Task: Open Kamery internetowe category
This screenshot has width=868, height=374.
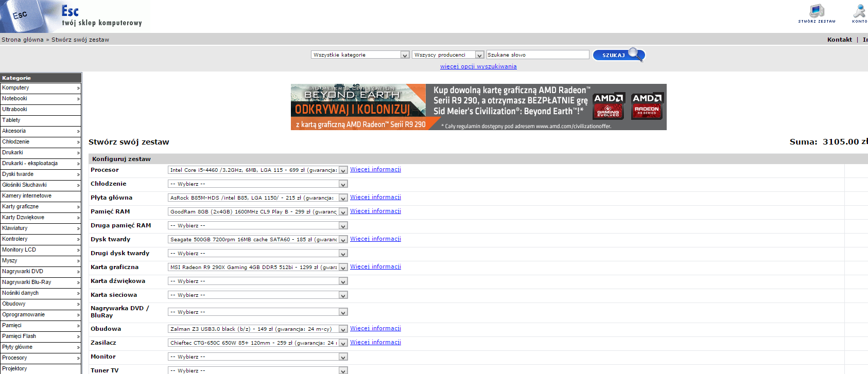Action: (x=41, y=196)
